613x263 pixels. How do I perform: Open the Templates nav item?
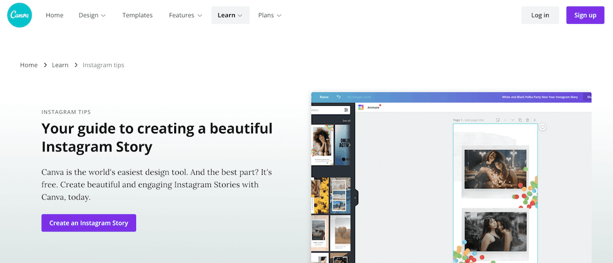point(137,15)
